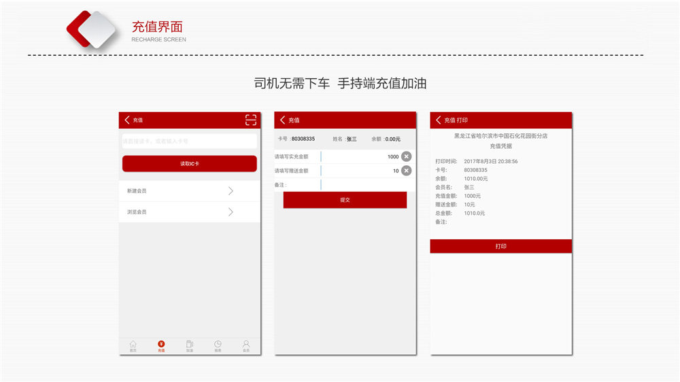Tap the back arrow on the 充值 打印 screen

click(x=438, y=120)
